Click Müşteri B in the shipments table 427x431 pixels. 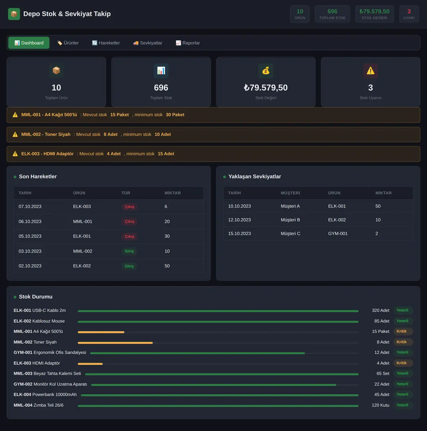[x=290, y=220]
